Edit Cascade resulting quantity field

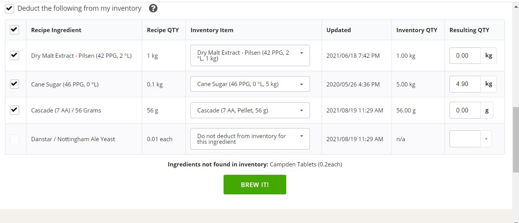[465, 110]
